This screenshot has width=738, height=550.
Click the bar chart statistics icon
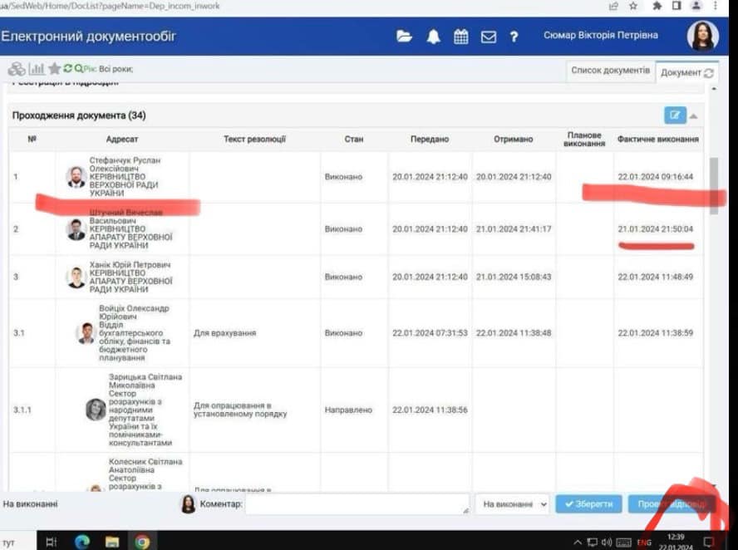pyautogui.click(x=37, y=69)
